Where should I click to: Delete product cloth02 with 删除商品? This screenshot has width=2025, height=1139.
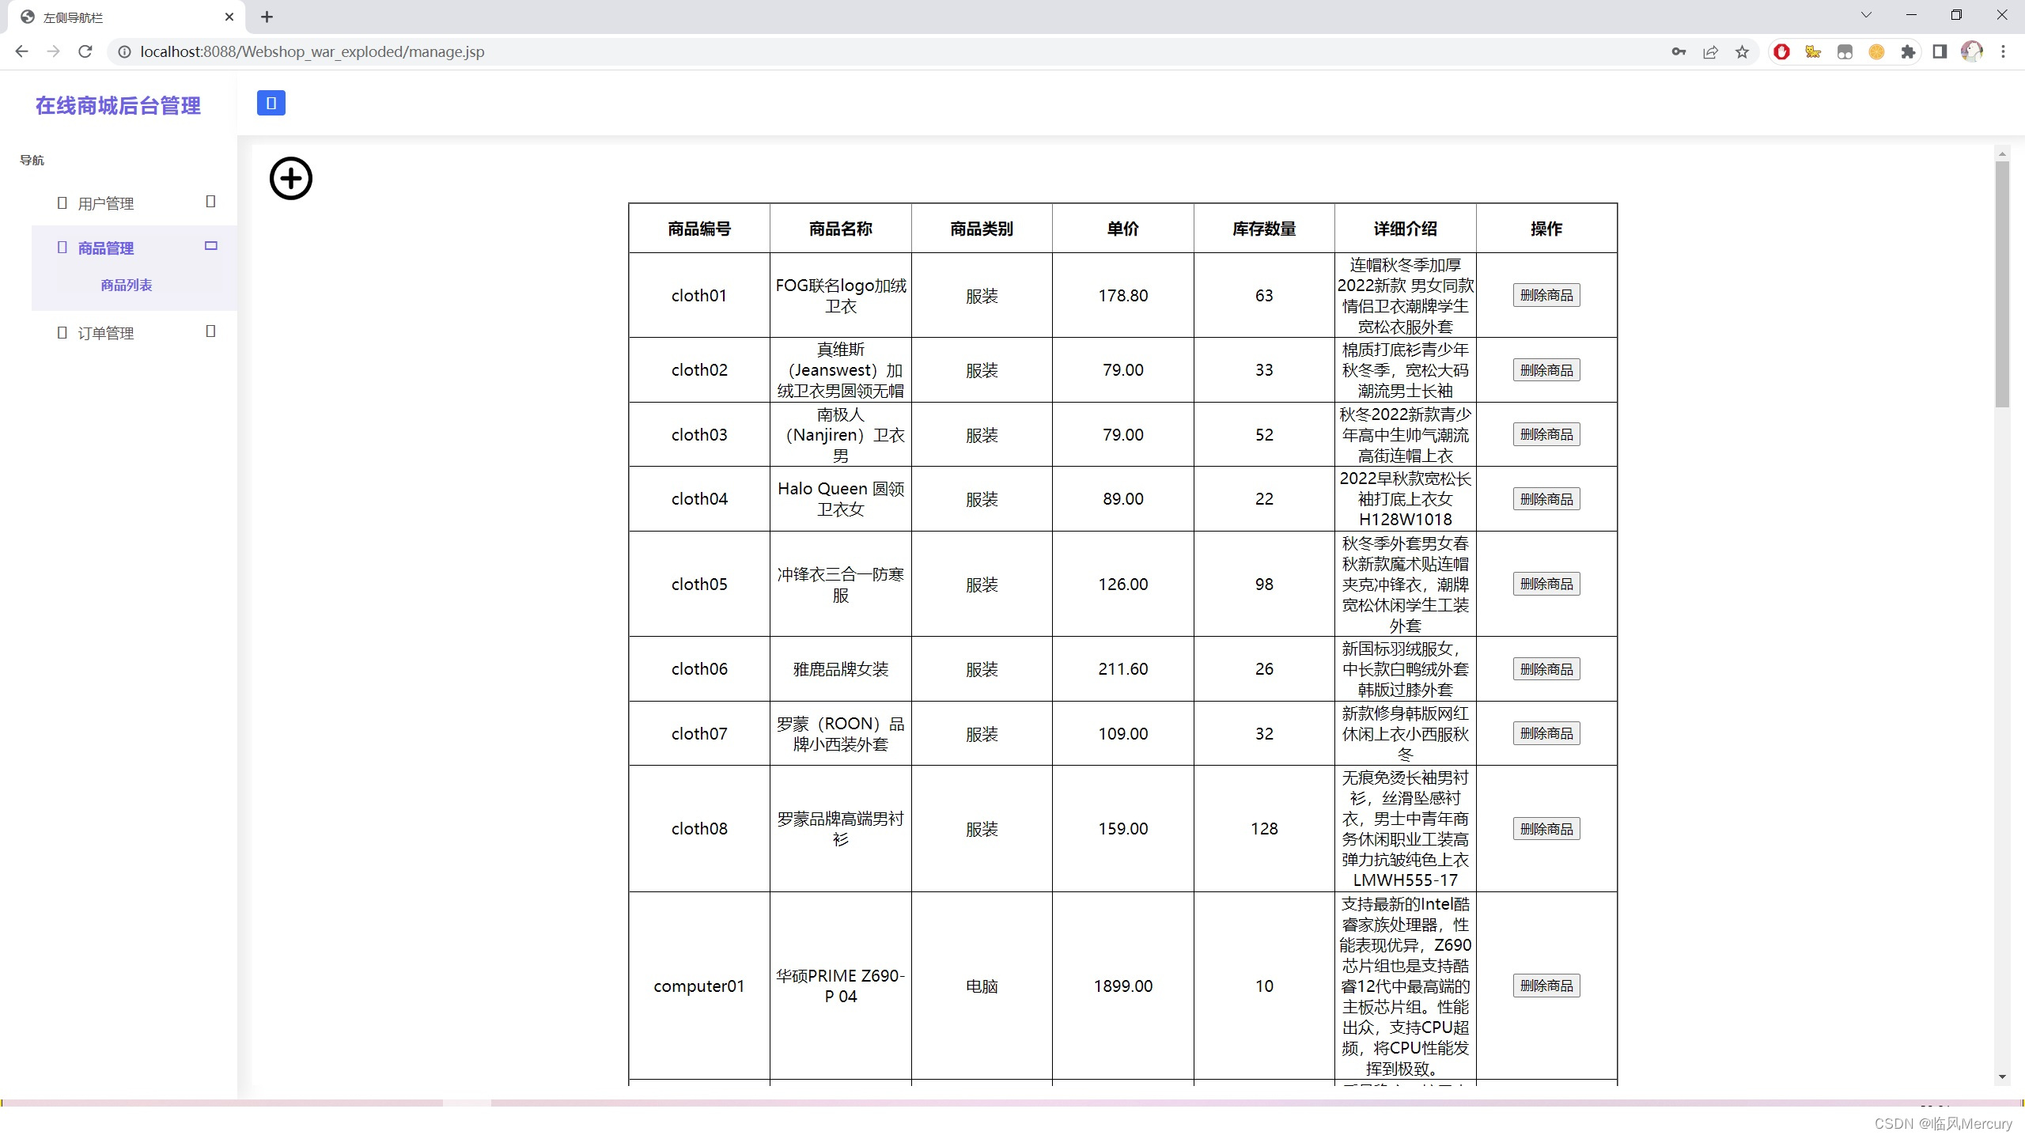click(1546, 370)
